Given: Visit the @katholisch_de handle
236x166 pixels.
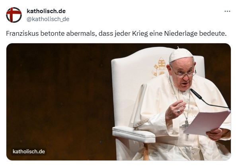Looking at the screenshot, I should tap(48, 19).
